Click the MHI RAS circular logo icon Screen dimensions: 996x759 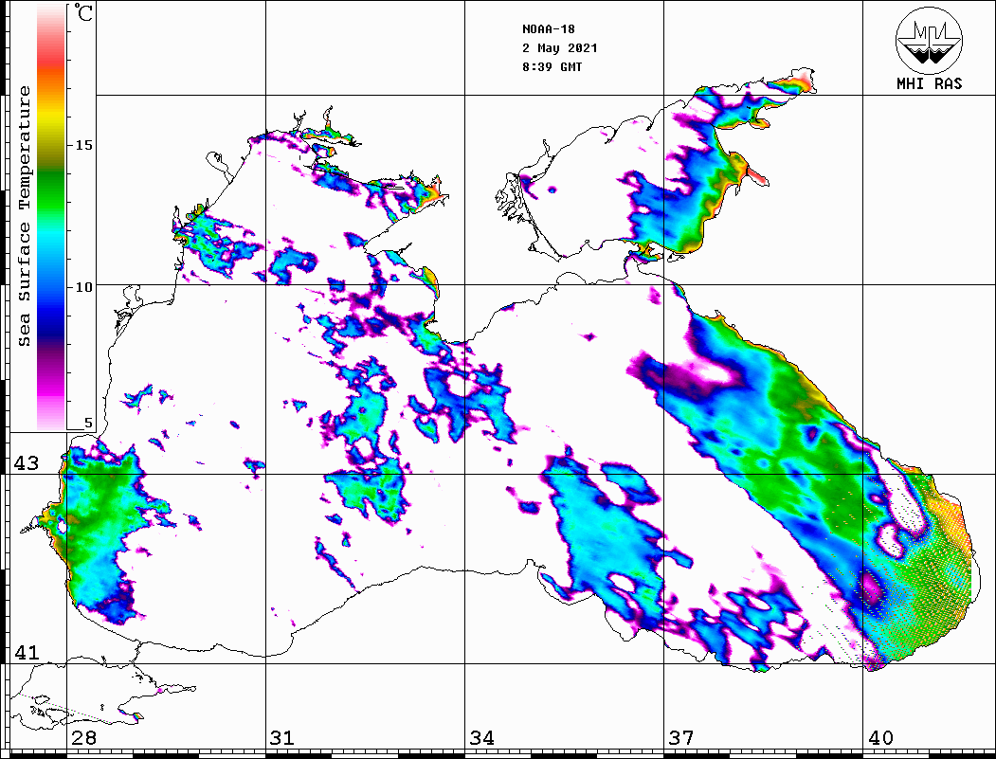coord(929,40)
